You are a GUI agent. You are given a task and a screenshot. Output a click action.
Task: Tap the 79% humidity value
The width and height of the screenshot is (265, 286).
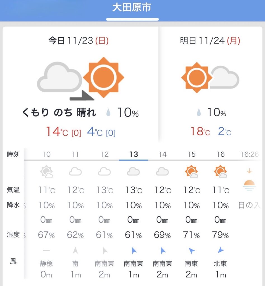tap(221, 235)
